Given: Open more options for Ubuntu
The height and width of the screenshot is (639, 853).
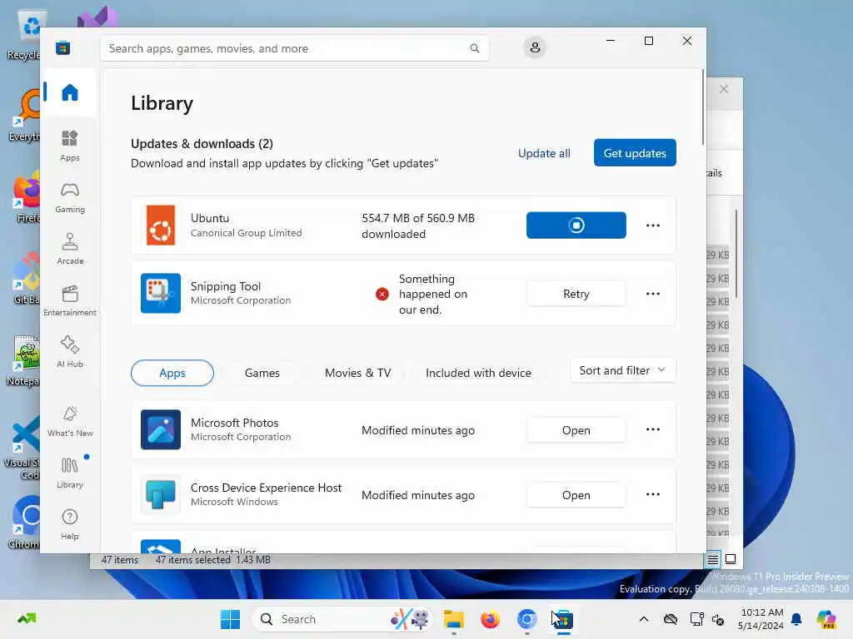Looking at the screenshot, I should click(653, 225).
